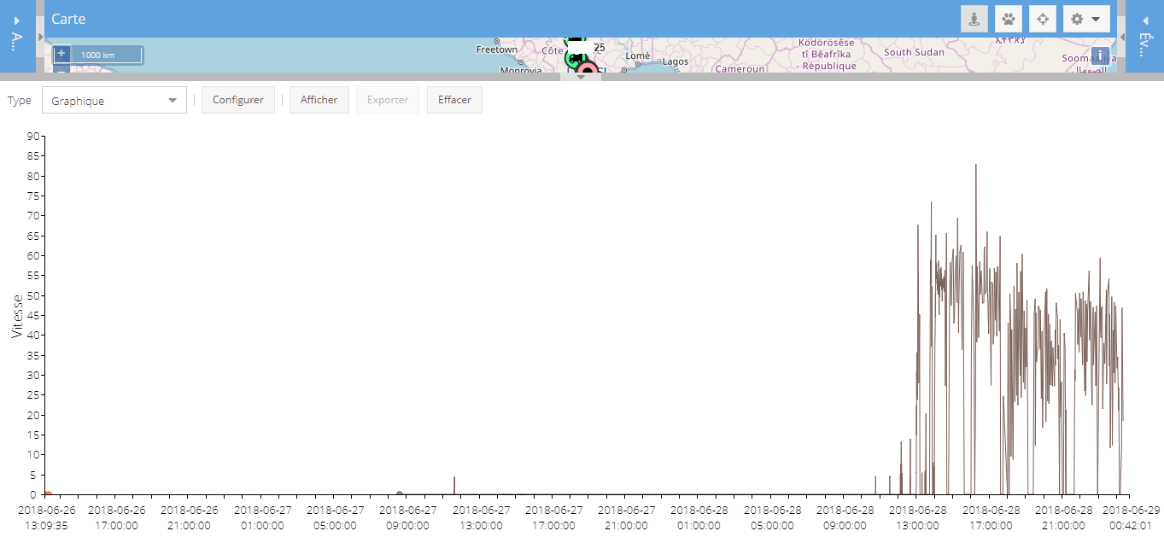Viewport: 1164px width, 537px height.
Task: Click the person locate icon on map toolbar
Action: tap(974, 18)
